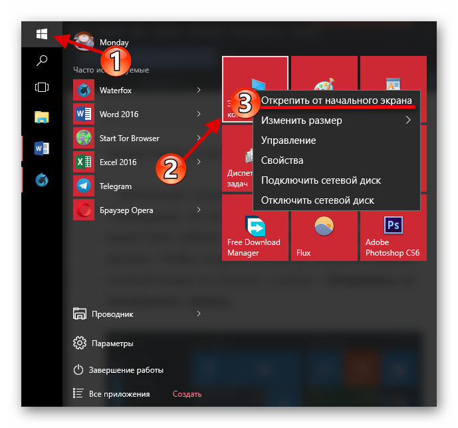This screenshot has height=428, width=458.
Task: Click the Все приложения list icon
Action: point(78,393)
